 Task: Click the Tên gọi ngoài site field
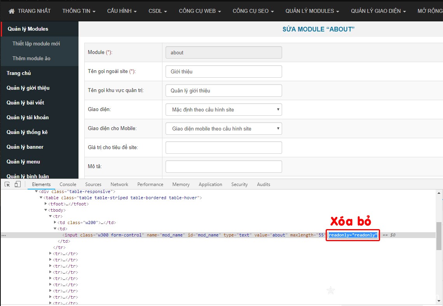(224, 71)
